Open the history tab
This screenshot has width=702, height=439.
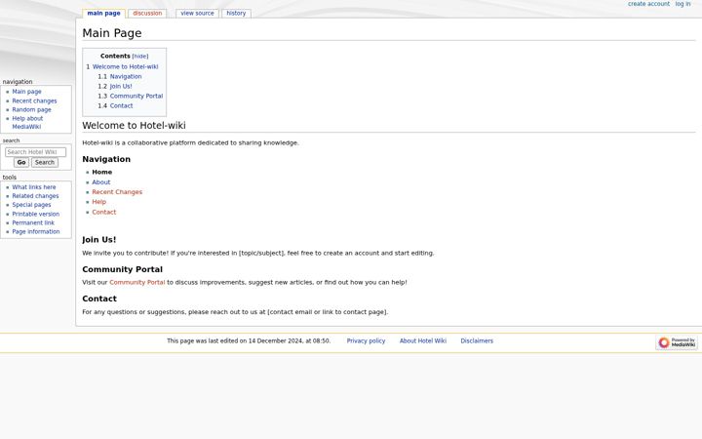(236, 14)
